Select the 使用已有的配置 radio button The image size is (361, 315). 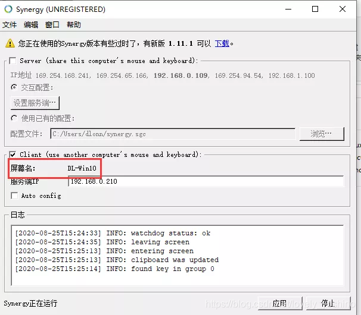[x=14, y=118]
